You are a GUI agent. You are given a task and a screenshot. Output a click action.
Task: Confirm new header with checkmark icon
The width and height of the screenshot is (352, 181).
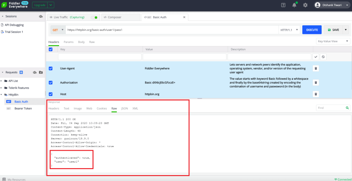coord(316,57)
